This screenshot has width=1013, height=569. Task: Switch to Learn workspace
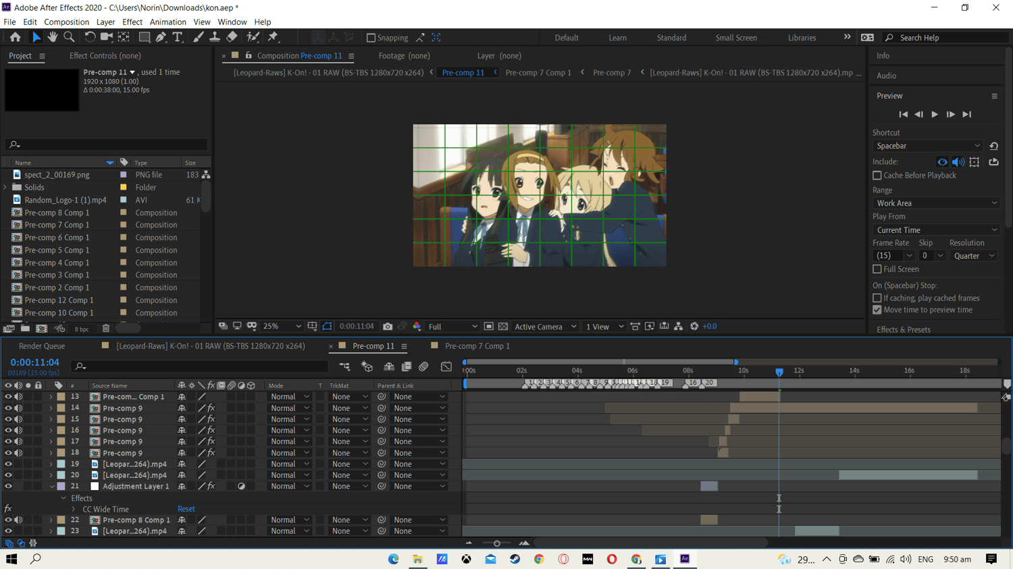tap(617, 38)
